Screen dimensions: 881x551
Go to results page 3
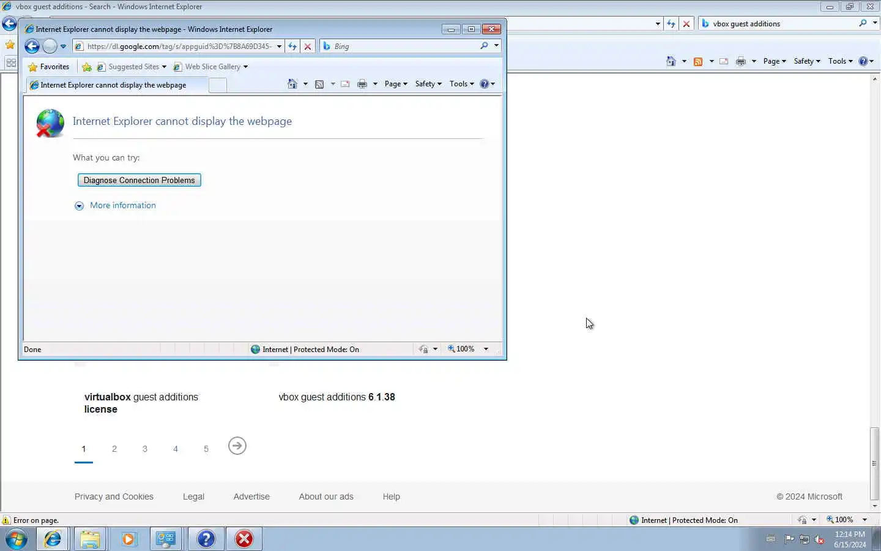(x=145, y=449)
